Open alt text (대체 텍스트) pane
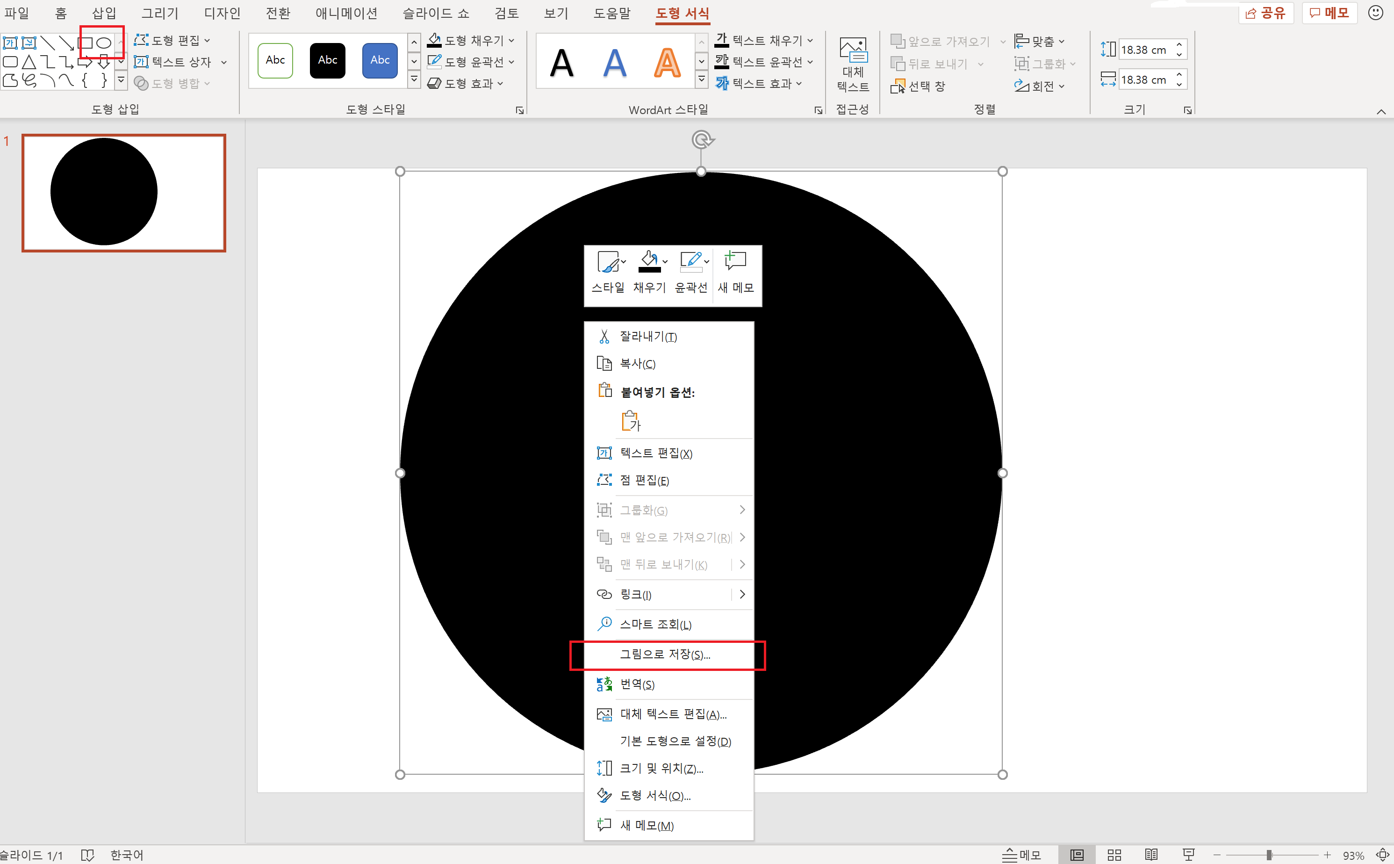Screen dimensions: 1394x864 coord(853,65)
